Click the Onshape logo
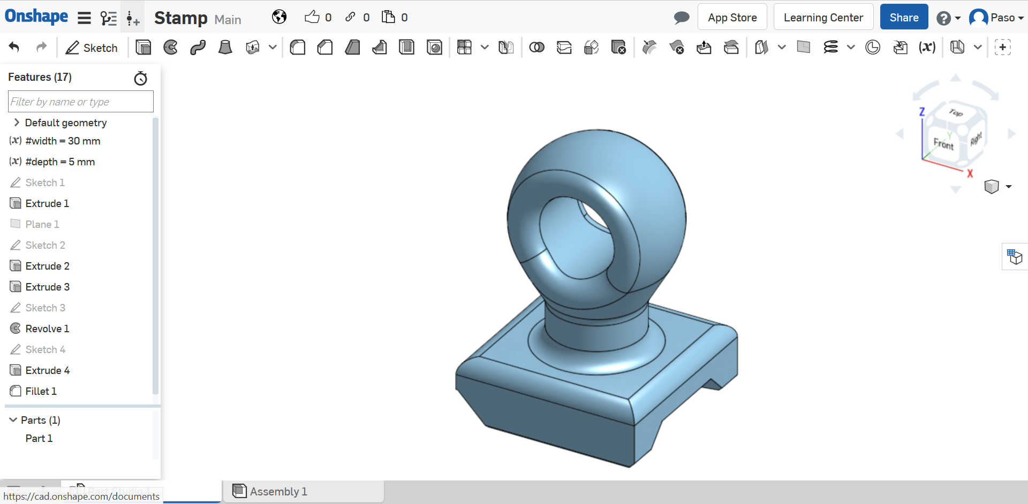This screenshot has height=504, width=1028. click(x=36, y=17)
